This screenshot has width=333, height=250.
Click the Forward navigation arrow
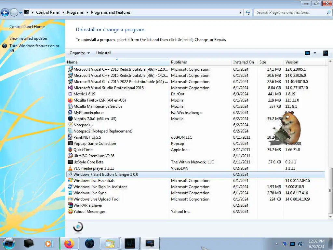point(14,13)
